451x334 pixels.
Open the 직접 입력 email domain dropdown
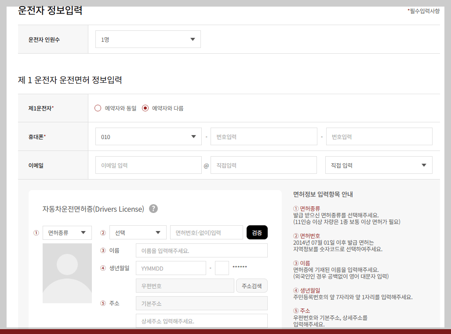tap(379, 165)
